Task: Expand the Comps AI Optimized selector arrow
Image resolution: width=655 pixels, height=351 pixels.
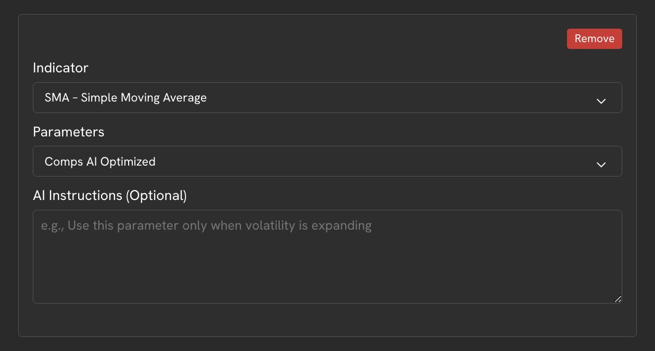Action: 601,165
